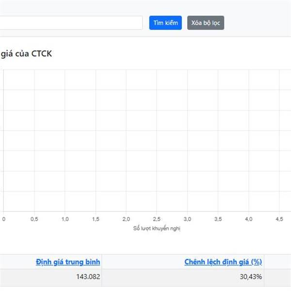Viewport: 291px width, 291px height.
Task: Click the 'giá của CTCK' chart heading
Action: point(26,54)
